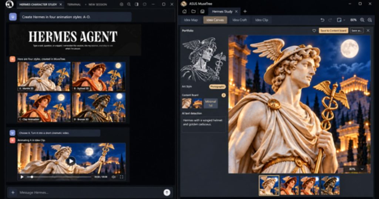Image resolution: width=379 pixels, height=199 pixels.
Task: Click the sticky note icon in MuseTree toolbar
Action: pyautogui.click(x=339, y=20)
